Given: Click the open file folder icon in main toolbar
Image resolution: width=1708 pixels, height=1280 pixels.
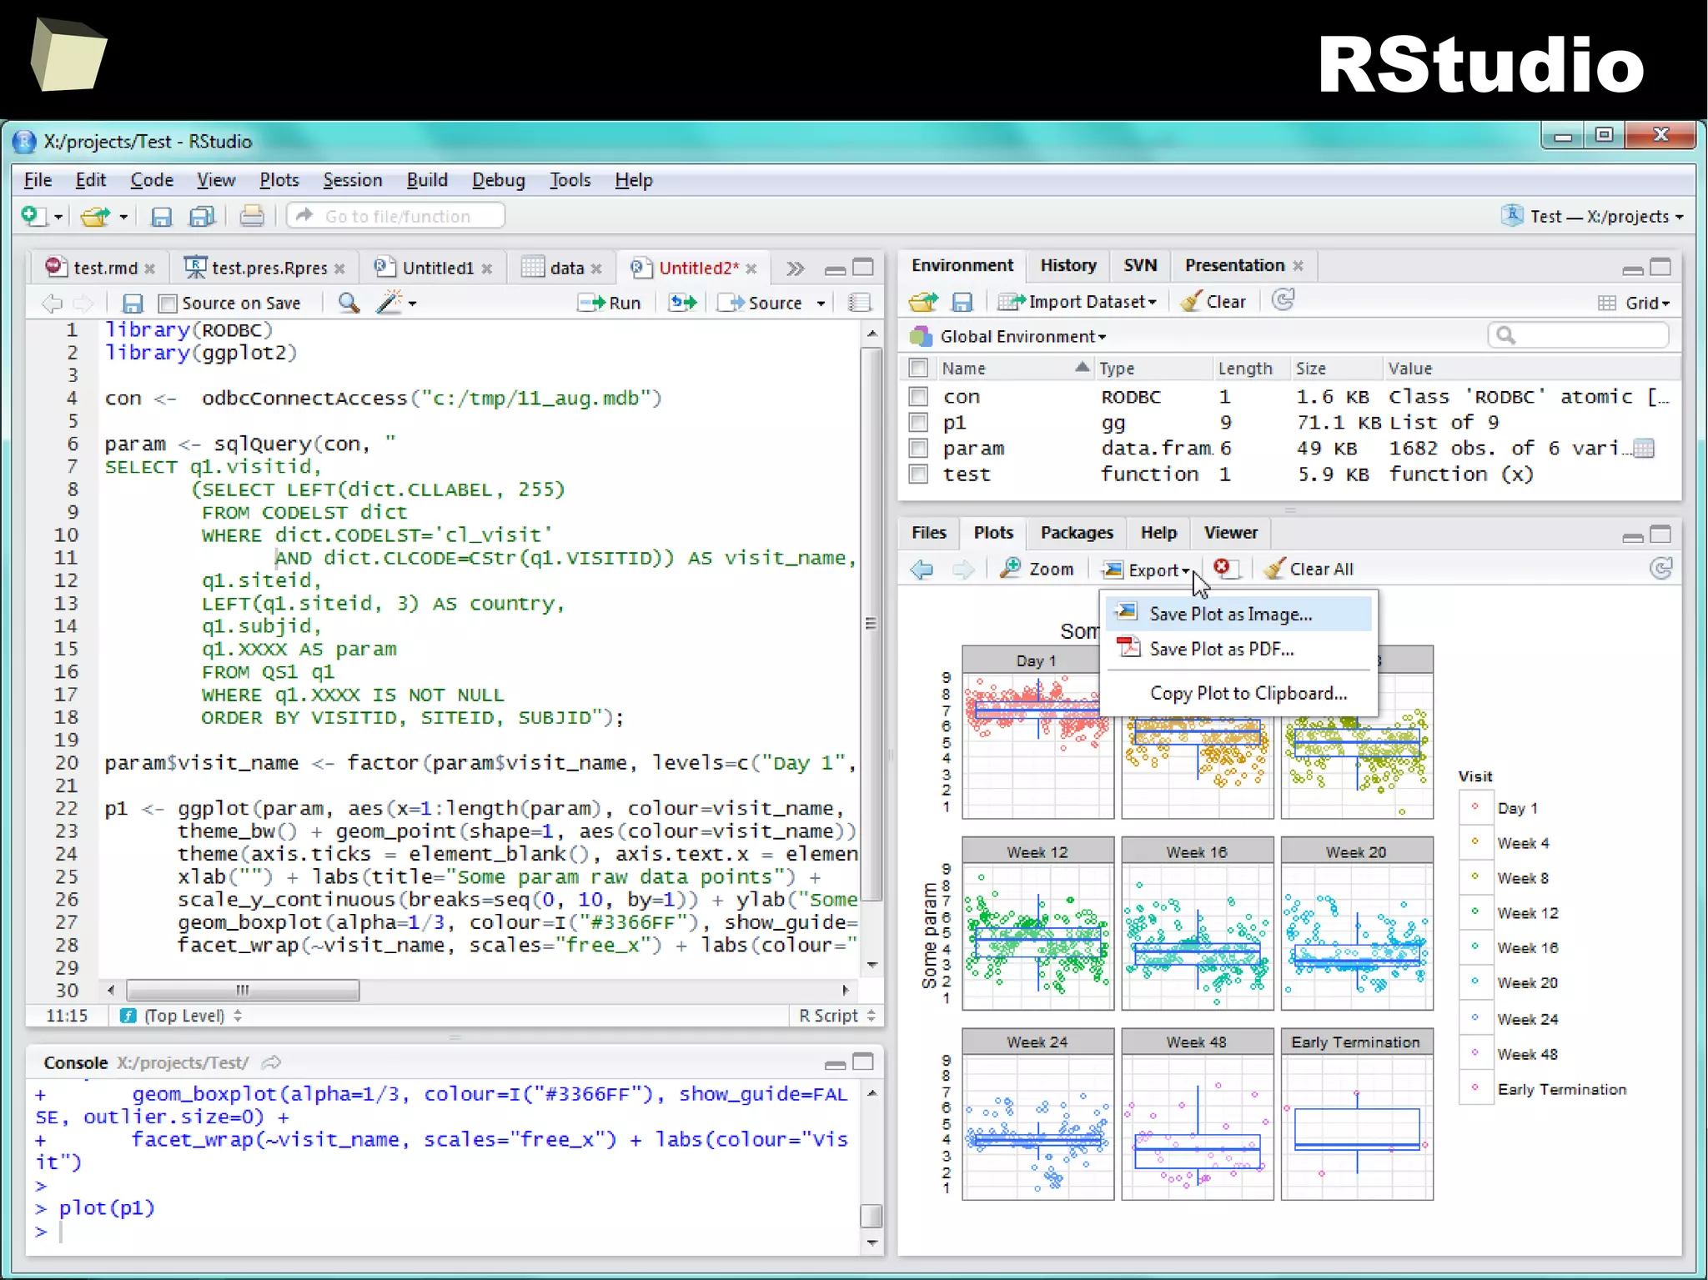Looking at the screenshot, I should pos(95,217).
